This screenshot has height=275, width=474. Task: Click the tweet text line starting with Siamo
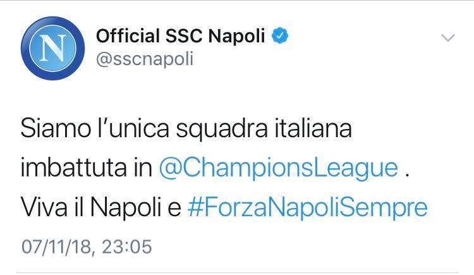pyautogui.click(x=186, y=130)
